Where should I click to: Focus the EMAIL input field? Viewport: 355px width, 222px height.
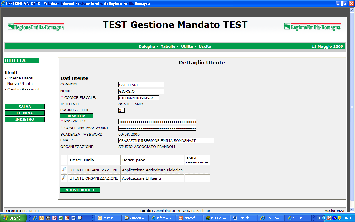click(x=166, y=140)
